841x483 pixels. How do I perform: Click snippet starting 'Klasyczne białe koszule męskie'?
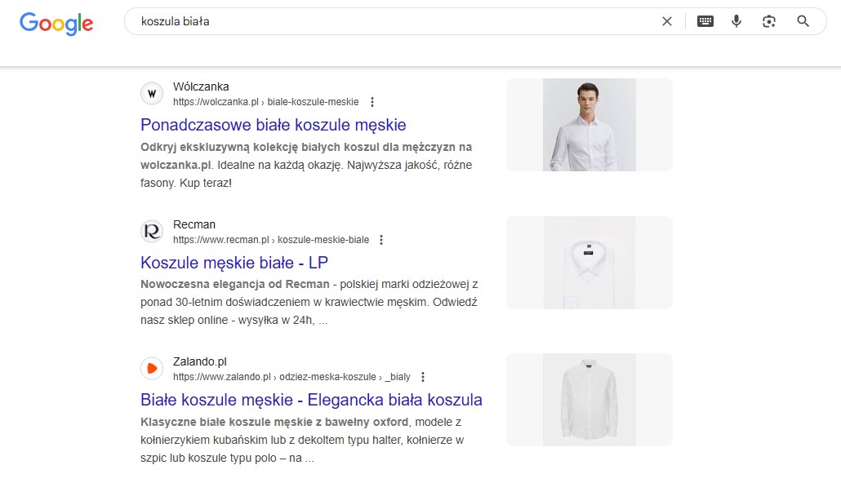click(x=302, y=440)
